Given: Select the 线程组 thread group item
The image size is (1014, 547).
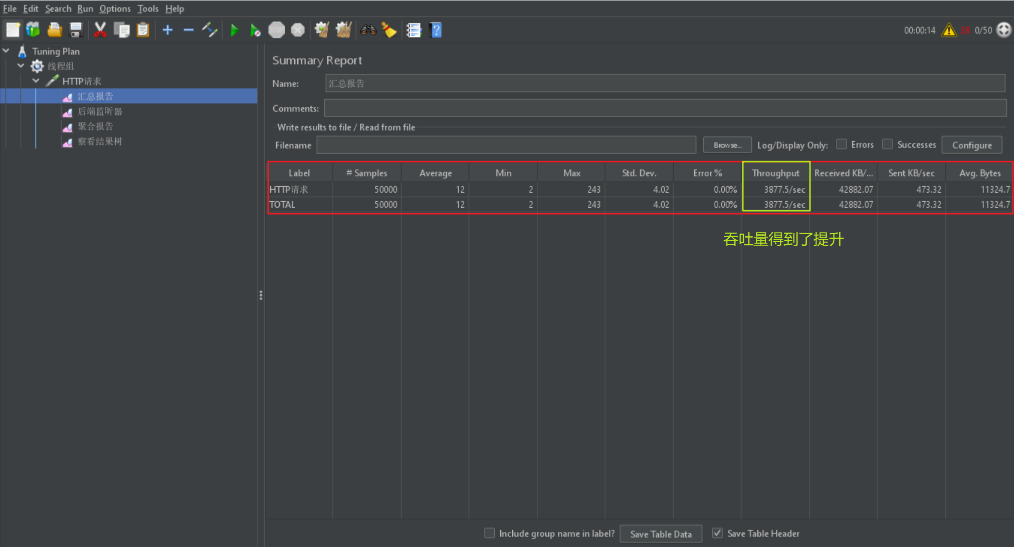Looking at the screenshot, I should (x=61, y=66).
